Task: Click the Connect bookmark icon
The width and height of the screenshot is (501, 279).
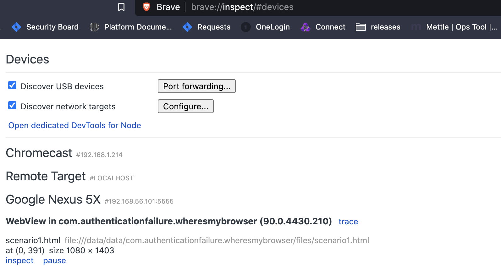Action: (305, 27)
